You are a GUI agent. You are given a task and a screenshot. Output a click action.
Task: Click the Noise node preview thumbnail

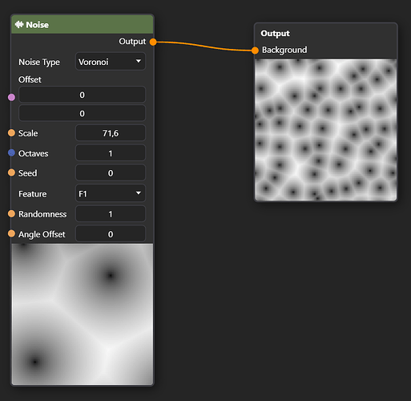click(83, 314)
